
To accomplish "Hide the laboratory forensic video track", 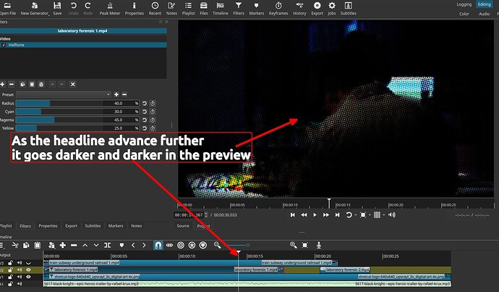I will pyautogui.click(x=28, y=270).
